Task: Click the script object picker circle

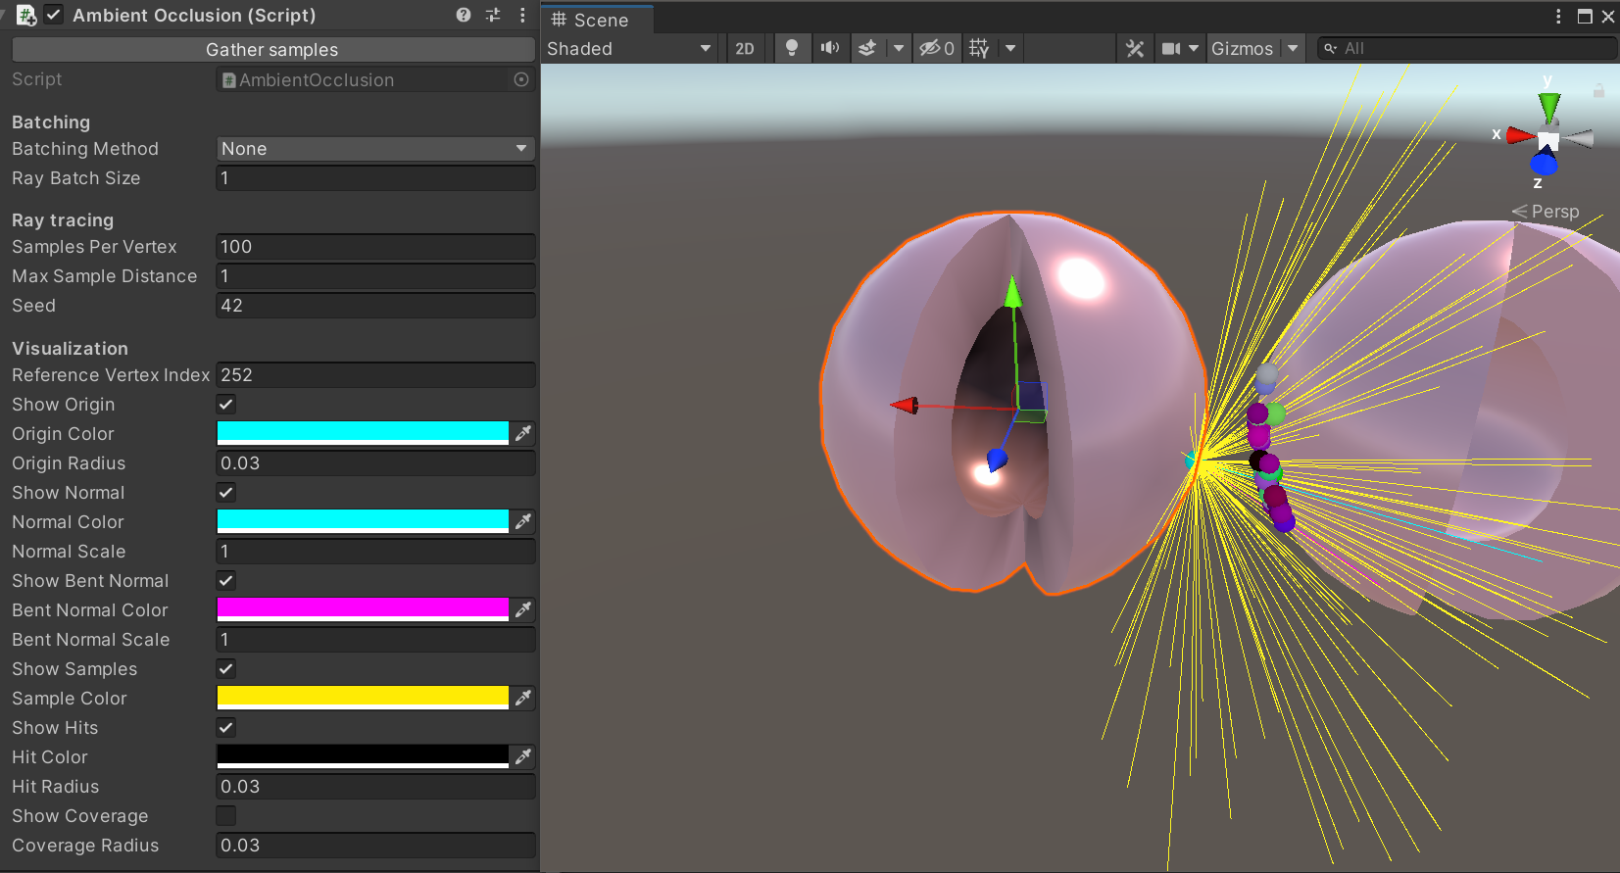Action: click(x=521, y=79)
